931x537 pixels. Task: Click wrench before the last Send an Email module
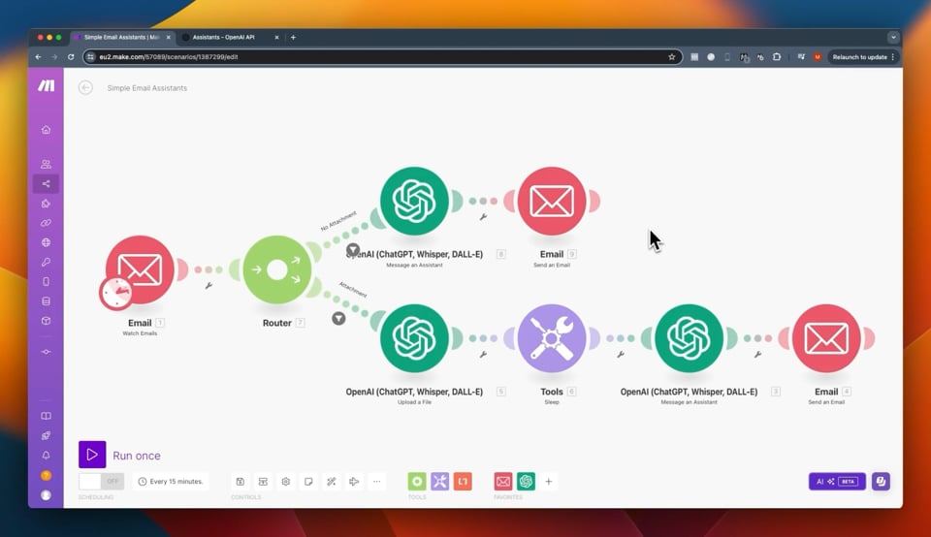pyautogui.click(x=757, y=355)
